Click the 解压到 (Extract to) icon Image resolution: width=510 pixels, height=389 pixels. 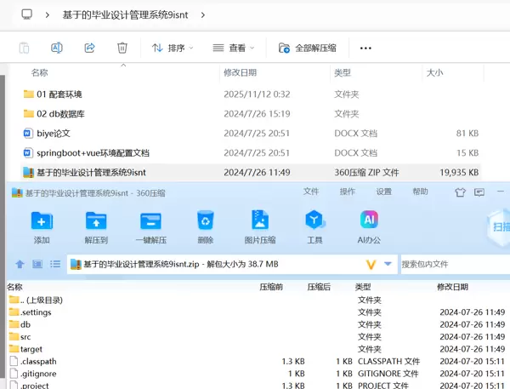point(96,222)
